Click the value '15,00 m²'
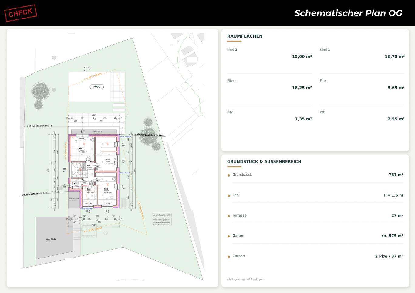Image resolution: width=415 pixels, height=293 pixels. [x=302, y=56]
